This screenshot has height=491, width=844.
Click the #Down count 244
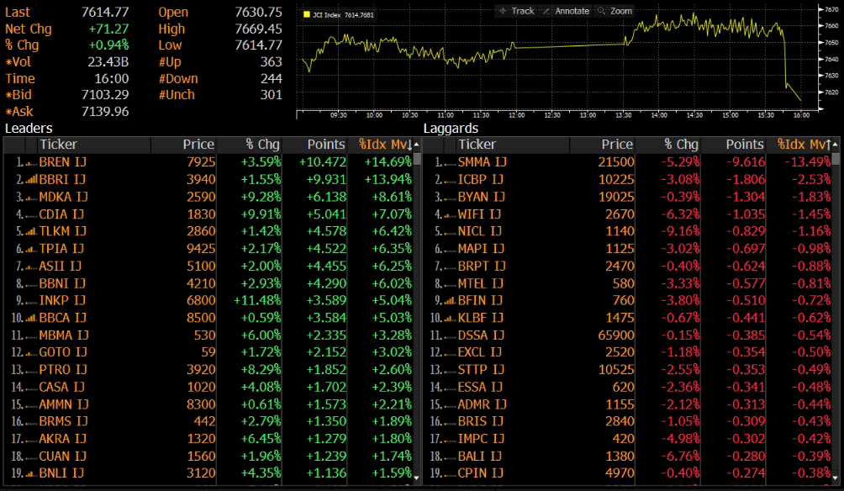(272, 78)
